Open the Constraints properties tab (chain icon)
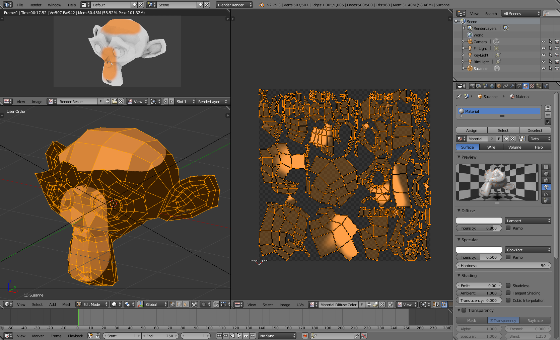The height and width of the screenshot is (340, 560). [505, 86]
